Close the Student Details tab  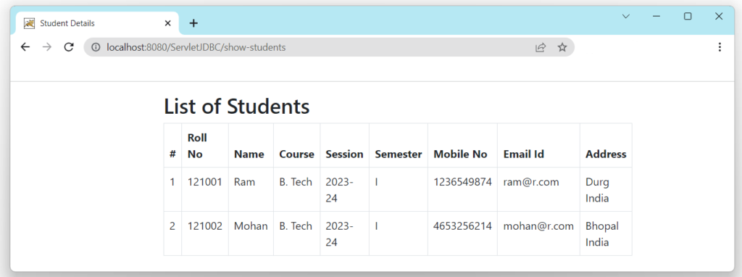tap(167, 23)
